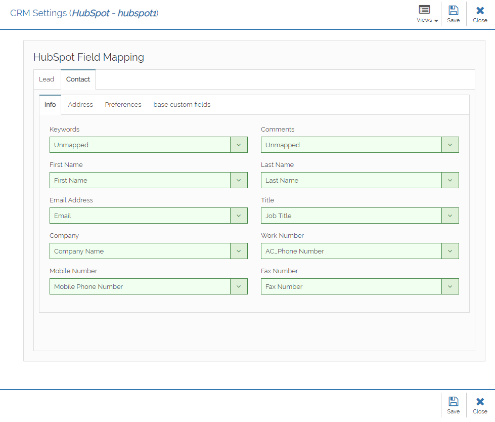This screenshot has height=422, width=495.
Task: Click the bottom Save floppy disk icon
Action: (454, 401)
